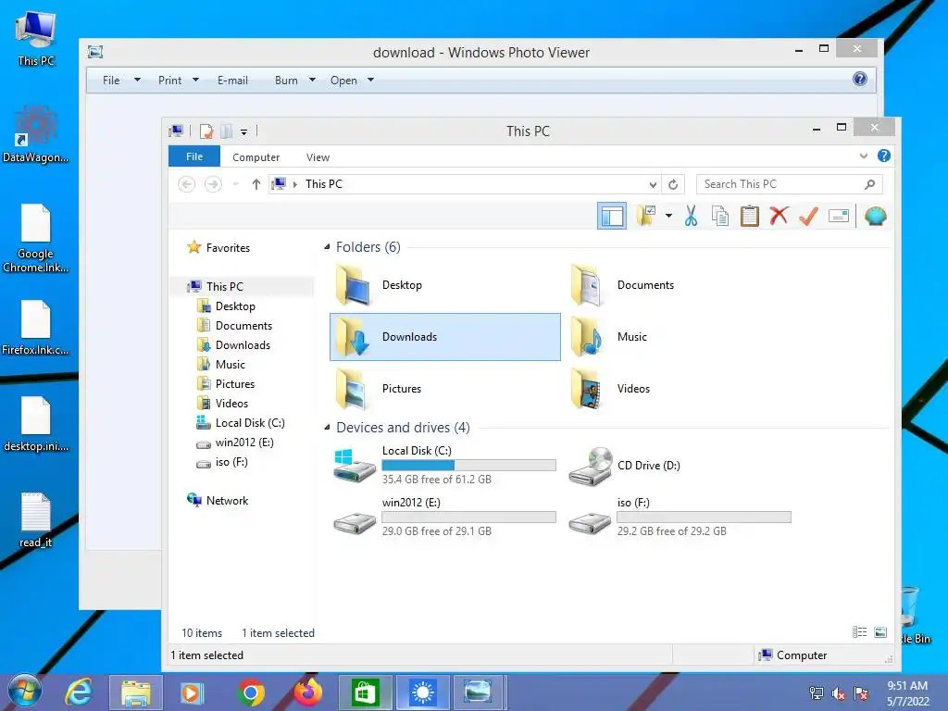Click the Up one level arrow
This screenshot has height=711, width=948.
coord(256,184)
